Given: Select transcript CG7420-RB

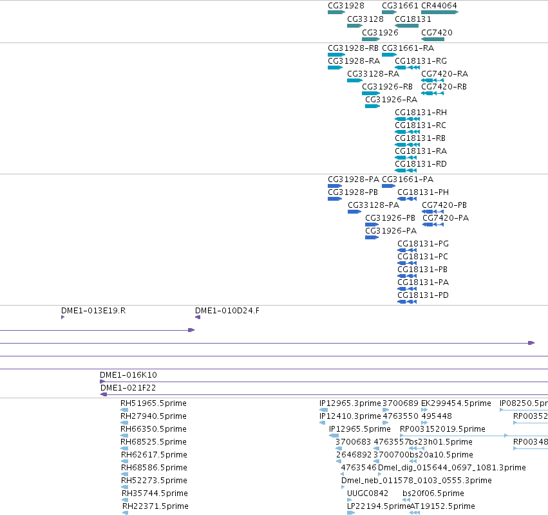Looking at the screenshot, I should tap(433, 93).
